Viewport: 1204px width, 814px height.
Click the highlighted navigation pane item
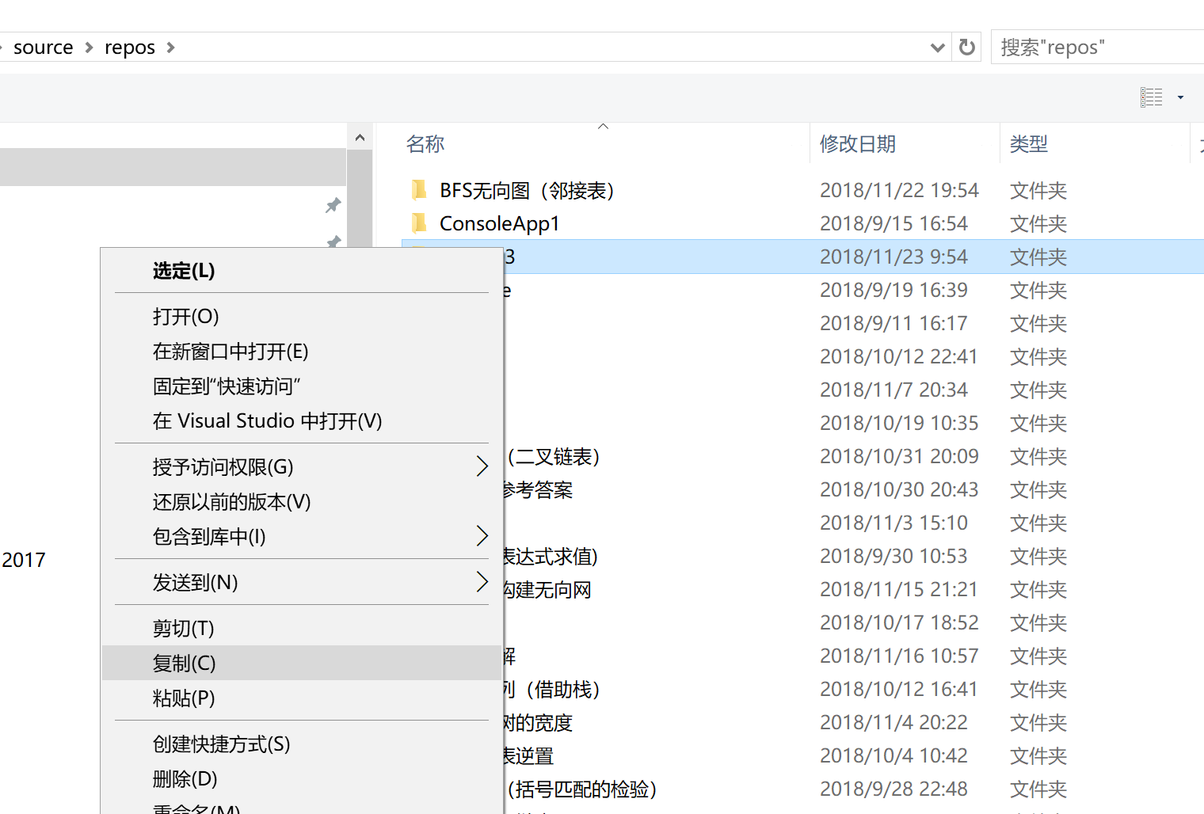click(x=173, y=167)
